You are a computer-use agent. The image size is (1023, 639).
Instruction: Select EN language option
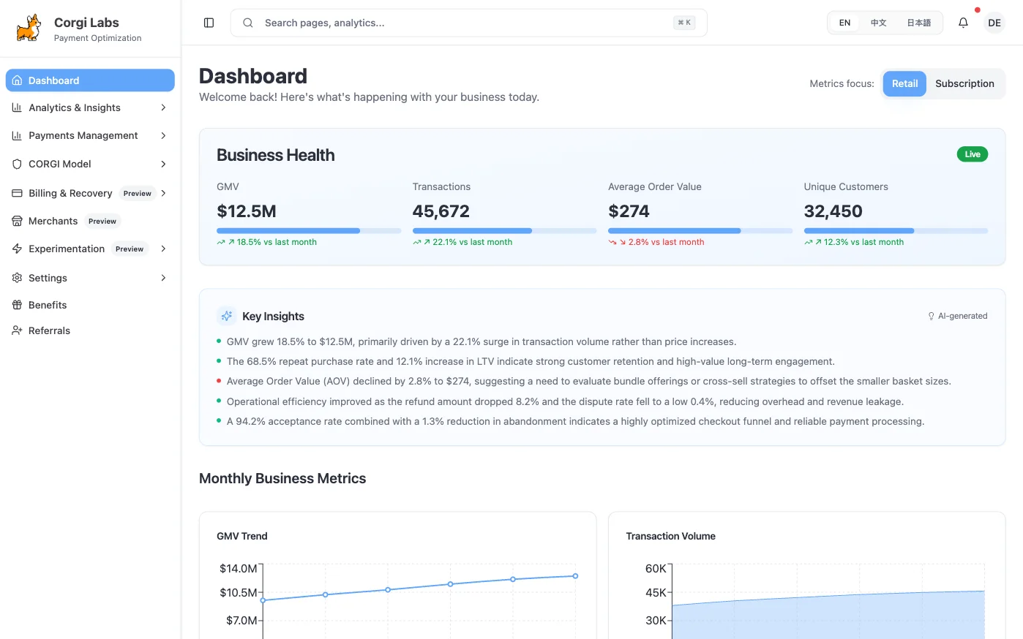tap(844, 23)
